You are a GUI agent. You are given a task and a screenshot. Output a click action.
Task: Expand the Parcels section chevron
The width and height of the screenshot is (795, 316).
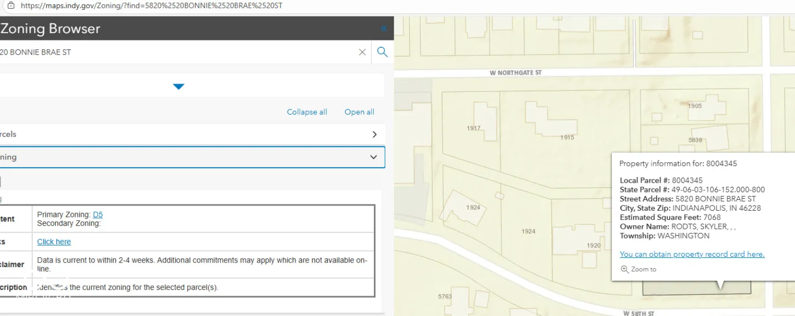[374, 134]
